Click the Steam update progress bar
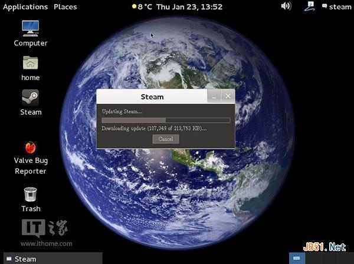Image resolution: width=354 pixels, height=264 pixels. [166, 120]
